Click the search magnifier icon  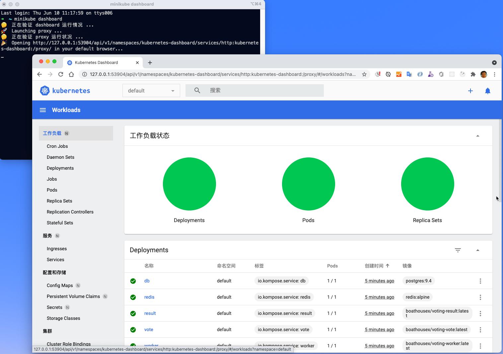197,90
